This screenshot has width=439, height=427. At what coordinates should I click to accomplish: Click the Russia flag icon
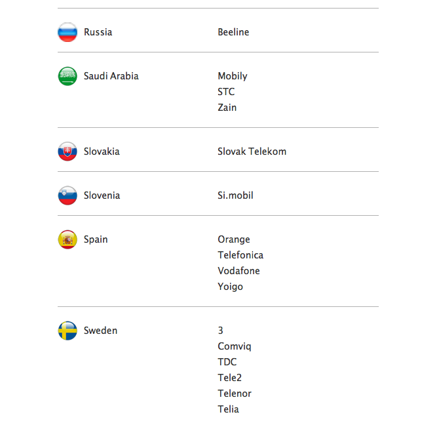[67, 32]
